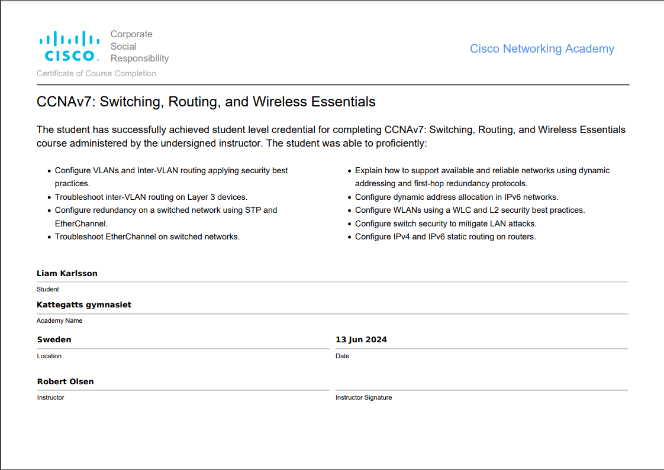Click the VLANs configuration bullet point
664x470 pixels.
[x=171, y=170]
